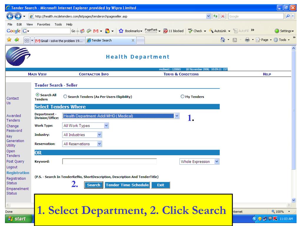Open the Help menu in menu bar
Image resolution: width=301 pixels, height=226 pixels.
tap(69, 24)
